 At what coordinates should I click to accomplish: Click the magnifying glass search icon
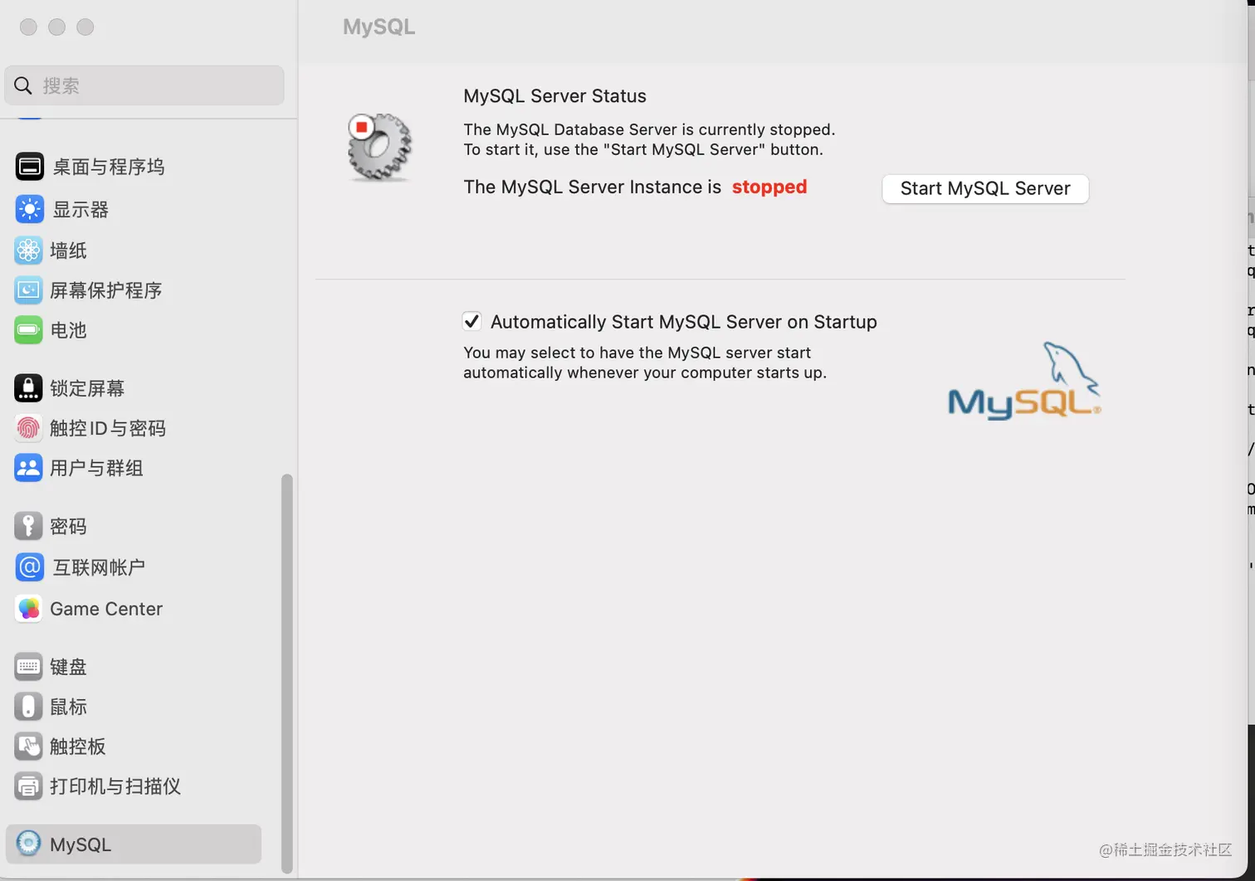[x=23, y=85]
